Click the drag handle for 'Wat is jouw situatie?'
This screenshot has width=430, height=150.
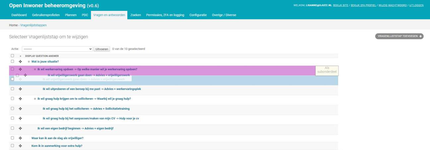pos(20,61)
